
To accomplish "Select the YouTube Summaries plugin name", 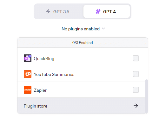I will (54, 74).
